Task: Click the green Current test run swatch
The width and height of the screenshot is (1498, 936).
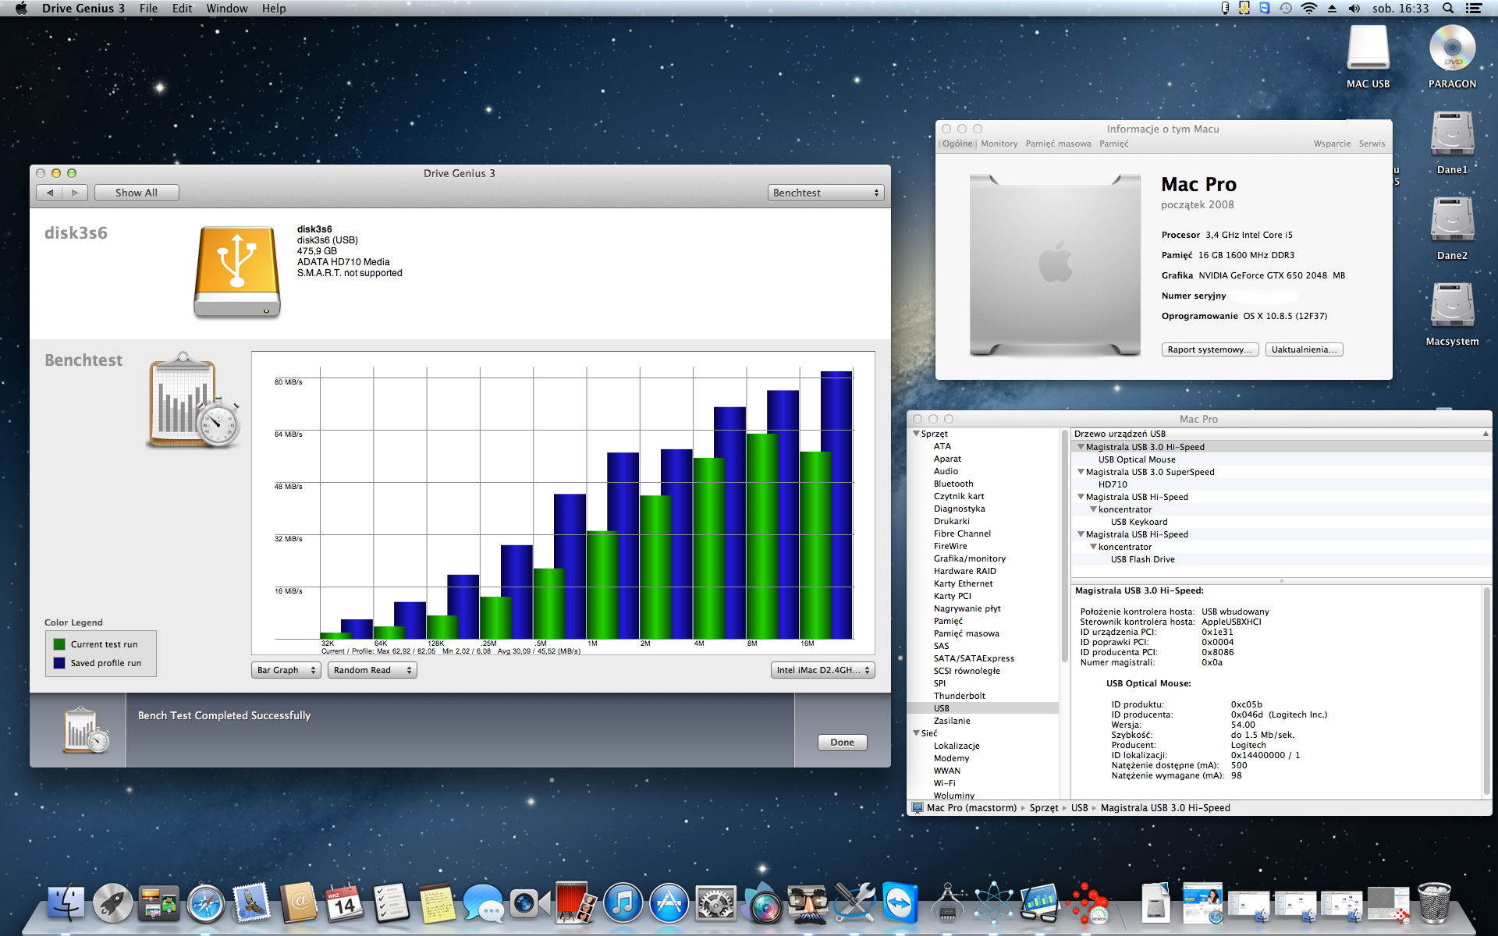Action: click(59, 644)
